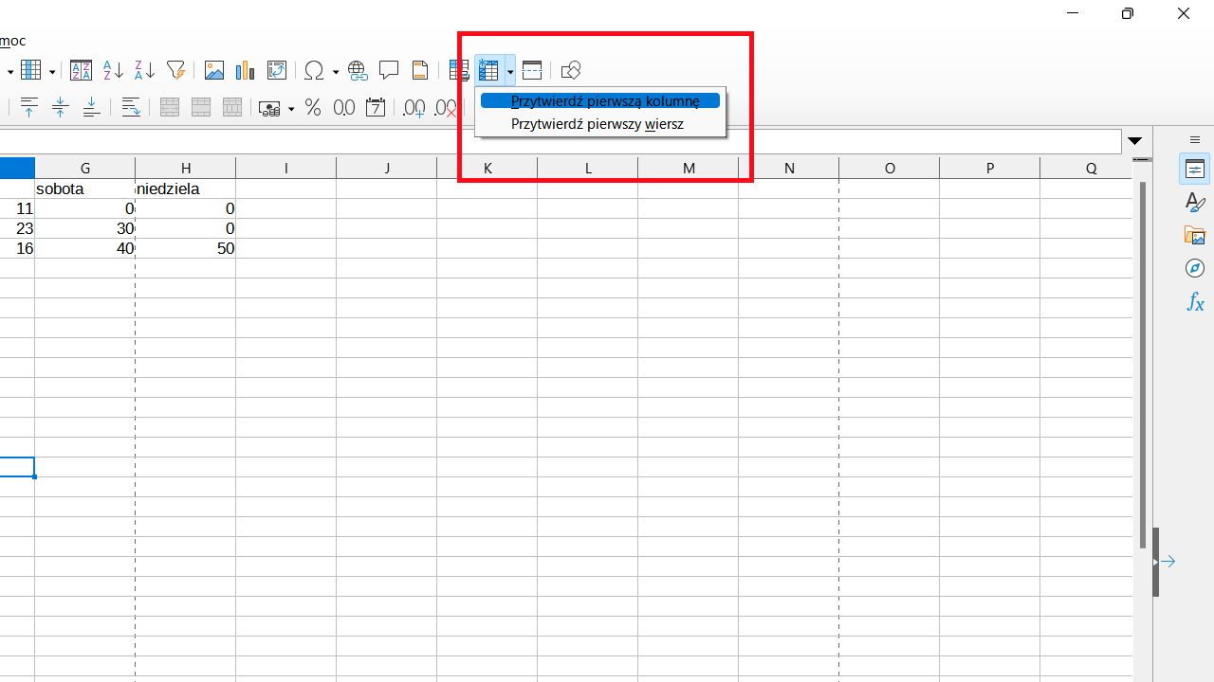Center cell content vertically

point(60,108)
